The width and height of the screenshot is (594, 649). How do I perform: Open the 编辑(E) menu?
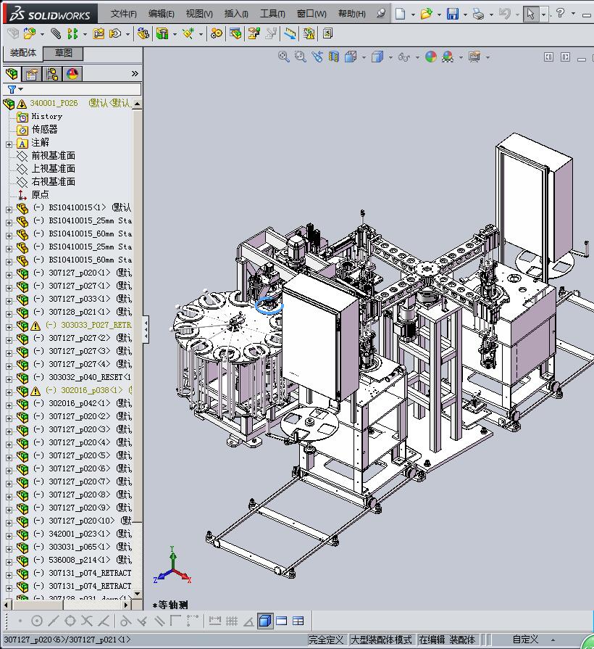pyautogui.click(x=162, y=14)
